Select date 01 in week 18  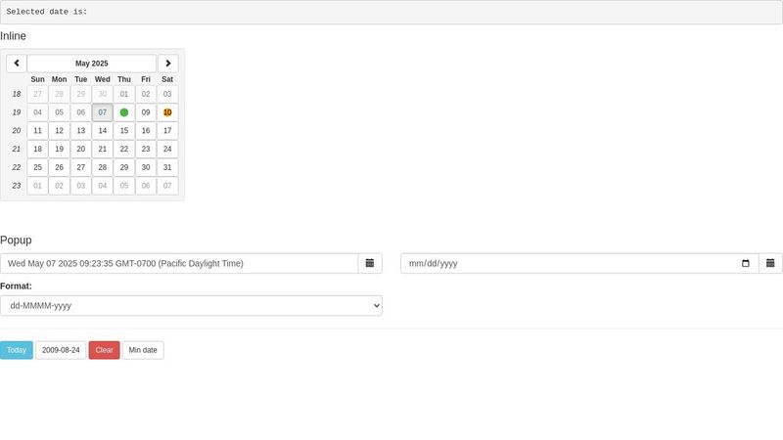point(124,94)
